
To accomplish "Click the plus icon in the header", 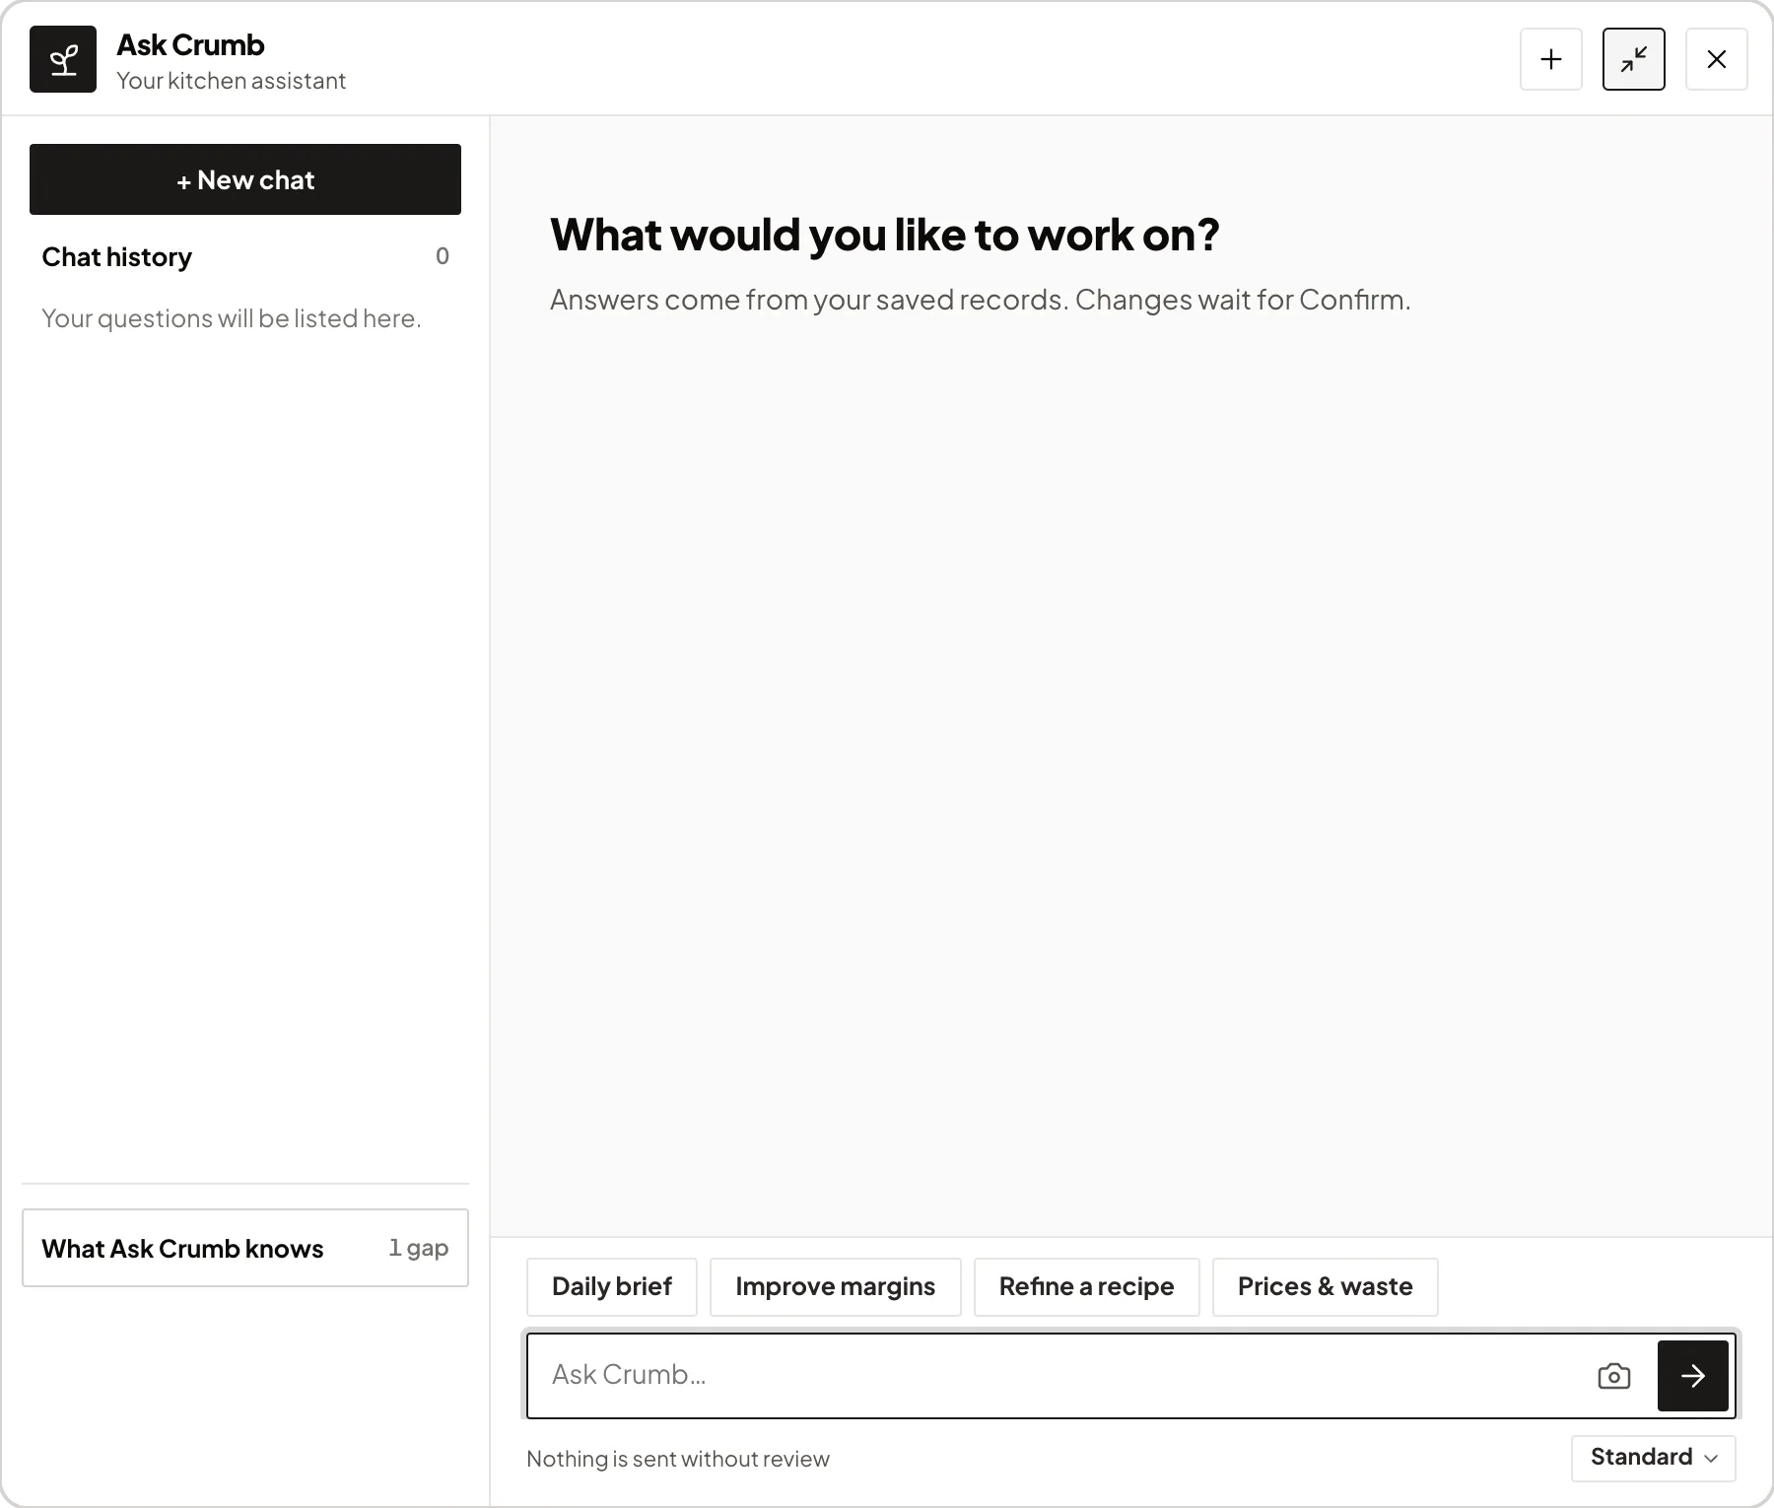I will coord(1551,59).
